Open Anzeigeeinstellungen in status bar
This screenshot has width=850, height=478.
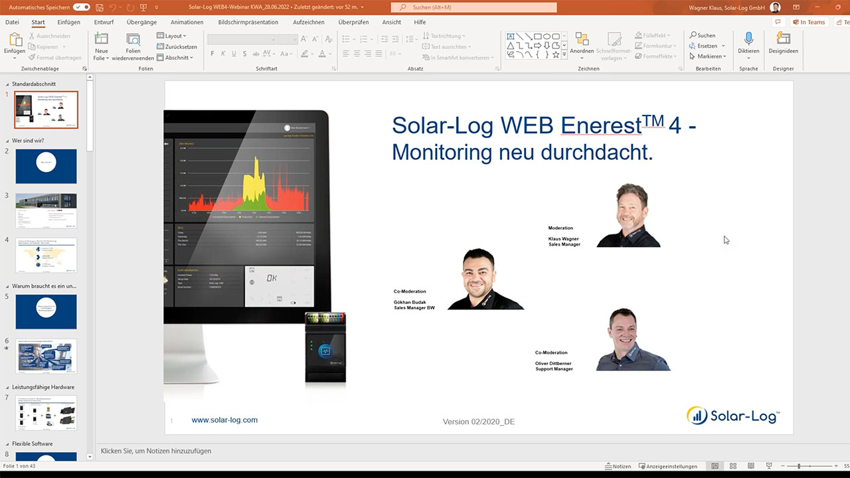668,466
